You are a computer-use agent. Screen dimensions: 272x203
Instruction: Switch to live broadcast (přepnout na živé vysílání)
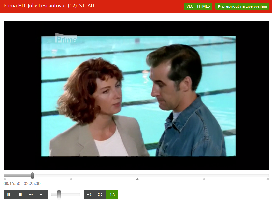click(x=242, y=6)
